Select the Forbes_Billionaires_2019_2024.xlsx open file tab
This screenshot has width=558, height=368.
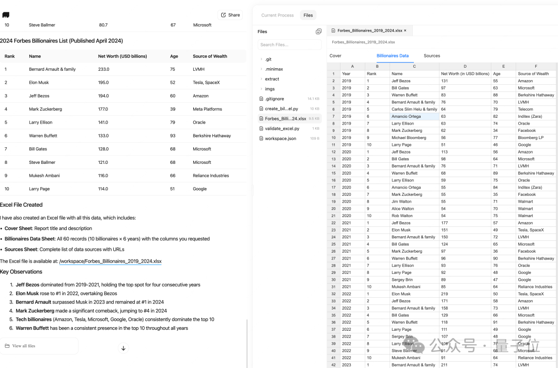369,30
